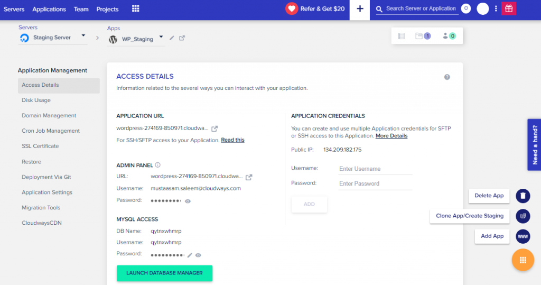Open the Read this SSH/SFTP link
541x285 pixels.
232,140
